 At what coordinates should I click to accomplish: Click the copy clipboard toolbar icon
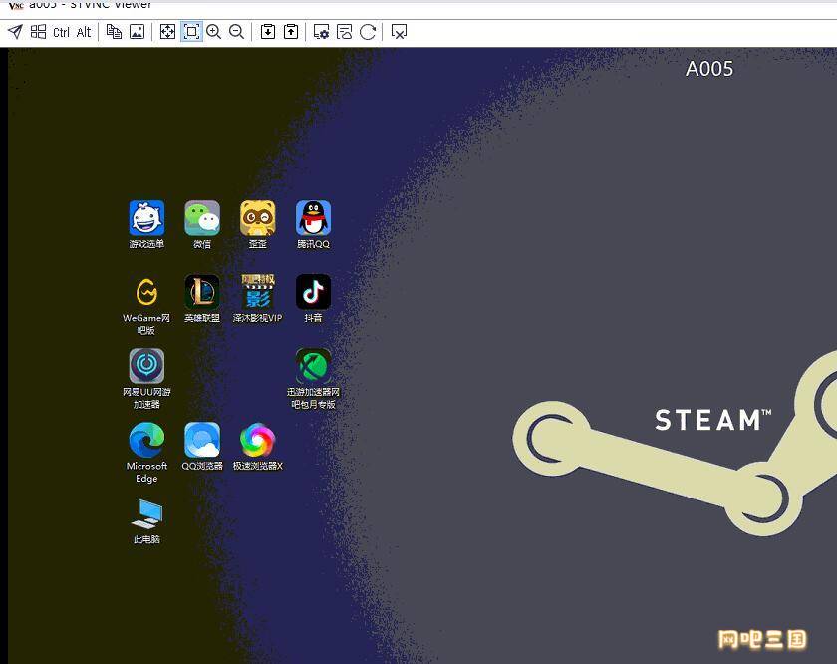click(x=114, y=32)
